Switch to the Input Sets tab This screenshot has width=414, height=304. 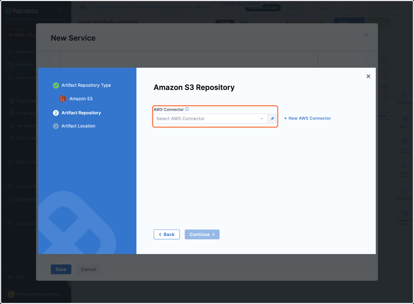pos(296,8)
